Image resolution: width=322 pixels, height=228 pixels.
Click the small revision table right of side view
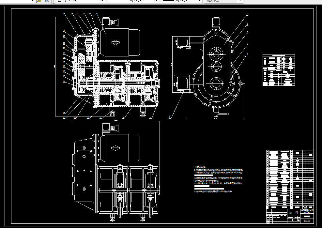[x=279, y=70]
